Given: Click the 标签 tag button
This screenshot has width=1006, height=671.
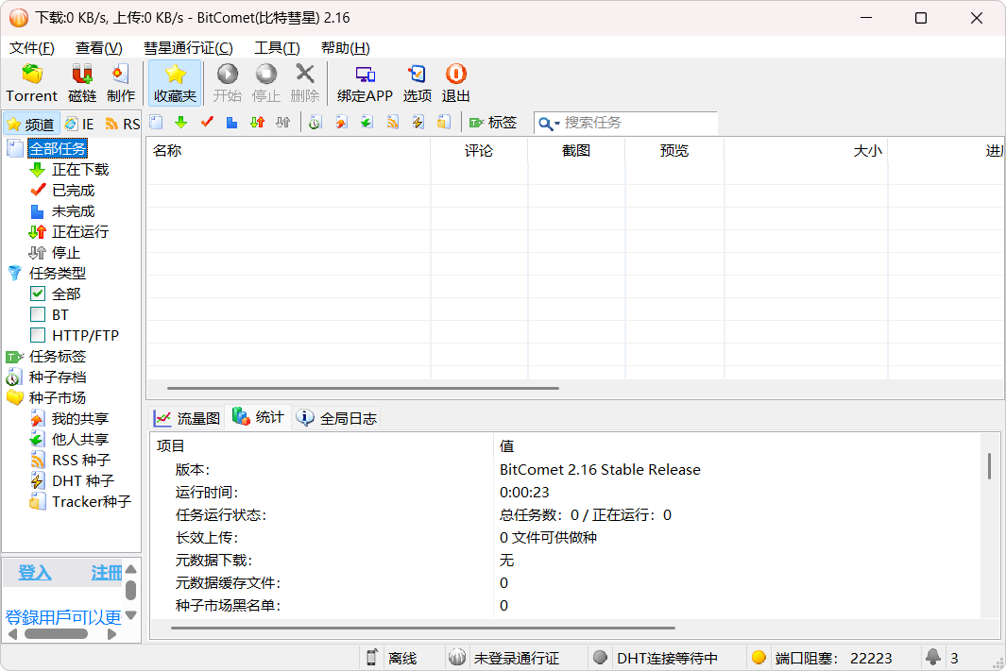Looking at the screenshot, I should pos(493,122).
